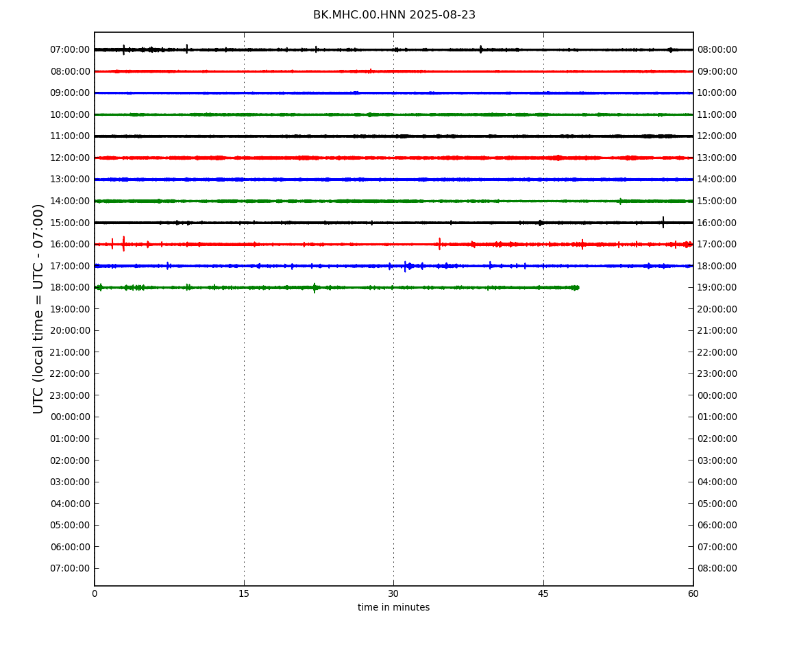This screenshot has height=651, width=788.
Task: Click the left axis label 16:00:00
Action: 70,245
